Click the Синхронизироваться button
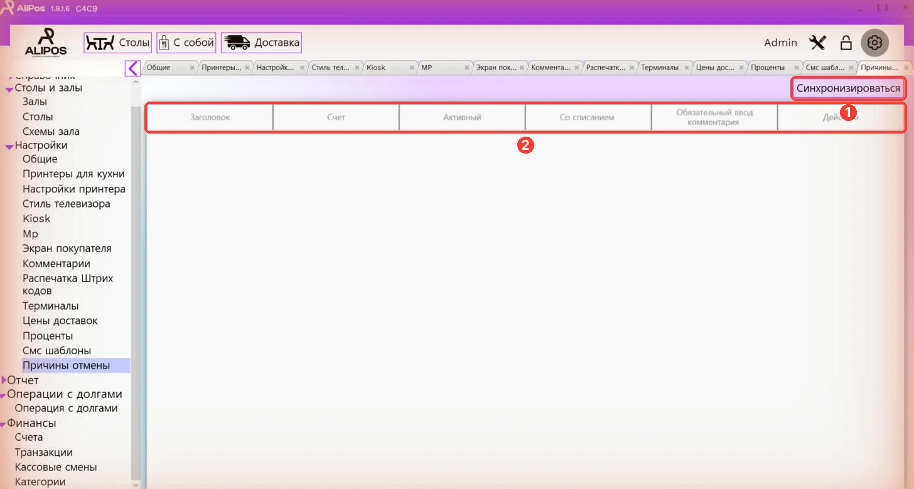This screenshot has width=914, height=489. coord(848,88)
